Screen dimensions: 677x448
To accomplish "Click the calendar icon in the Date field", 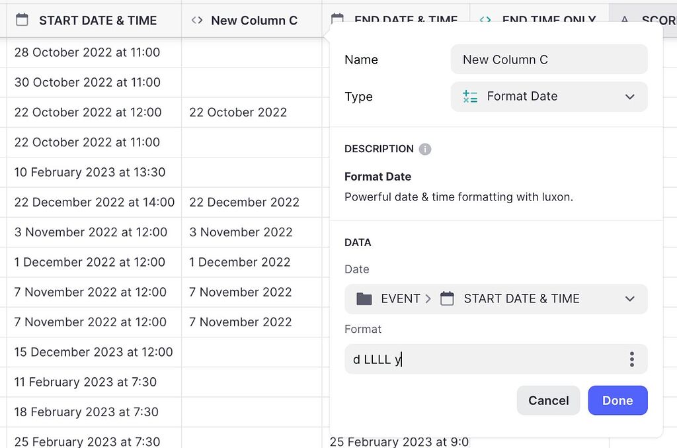I will point(447,298).
